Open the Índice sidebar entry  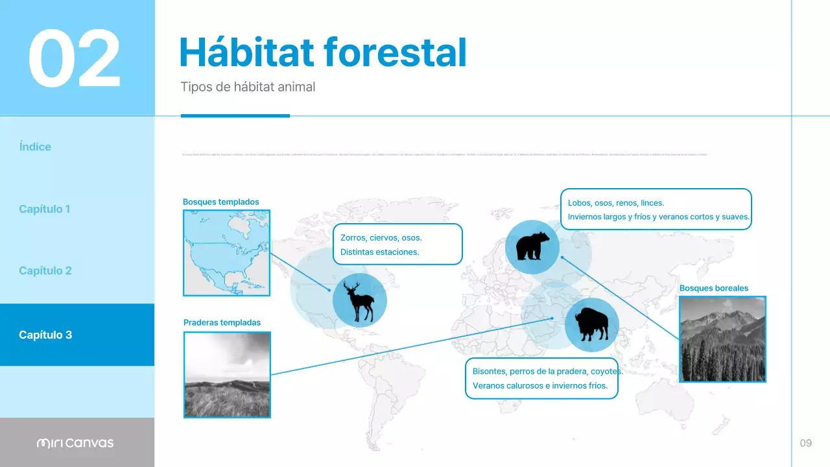35,147
